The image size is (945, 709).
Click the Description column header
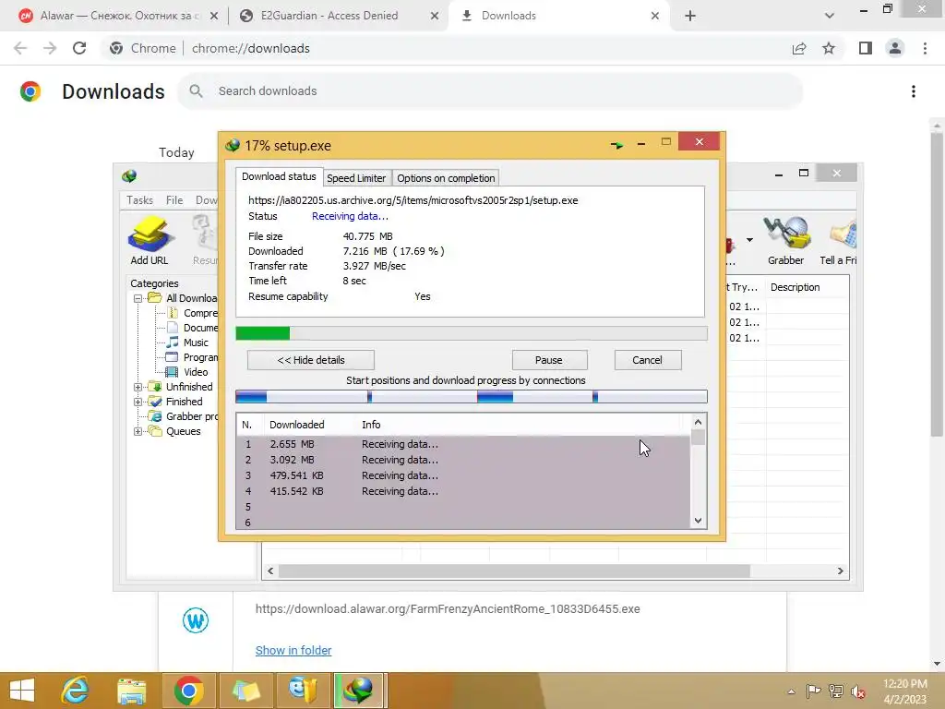807,287
